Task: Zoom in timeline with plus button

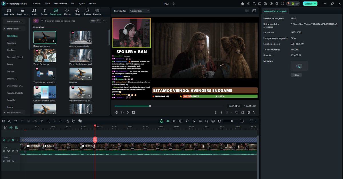Action: pos(242,121)
